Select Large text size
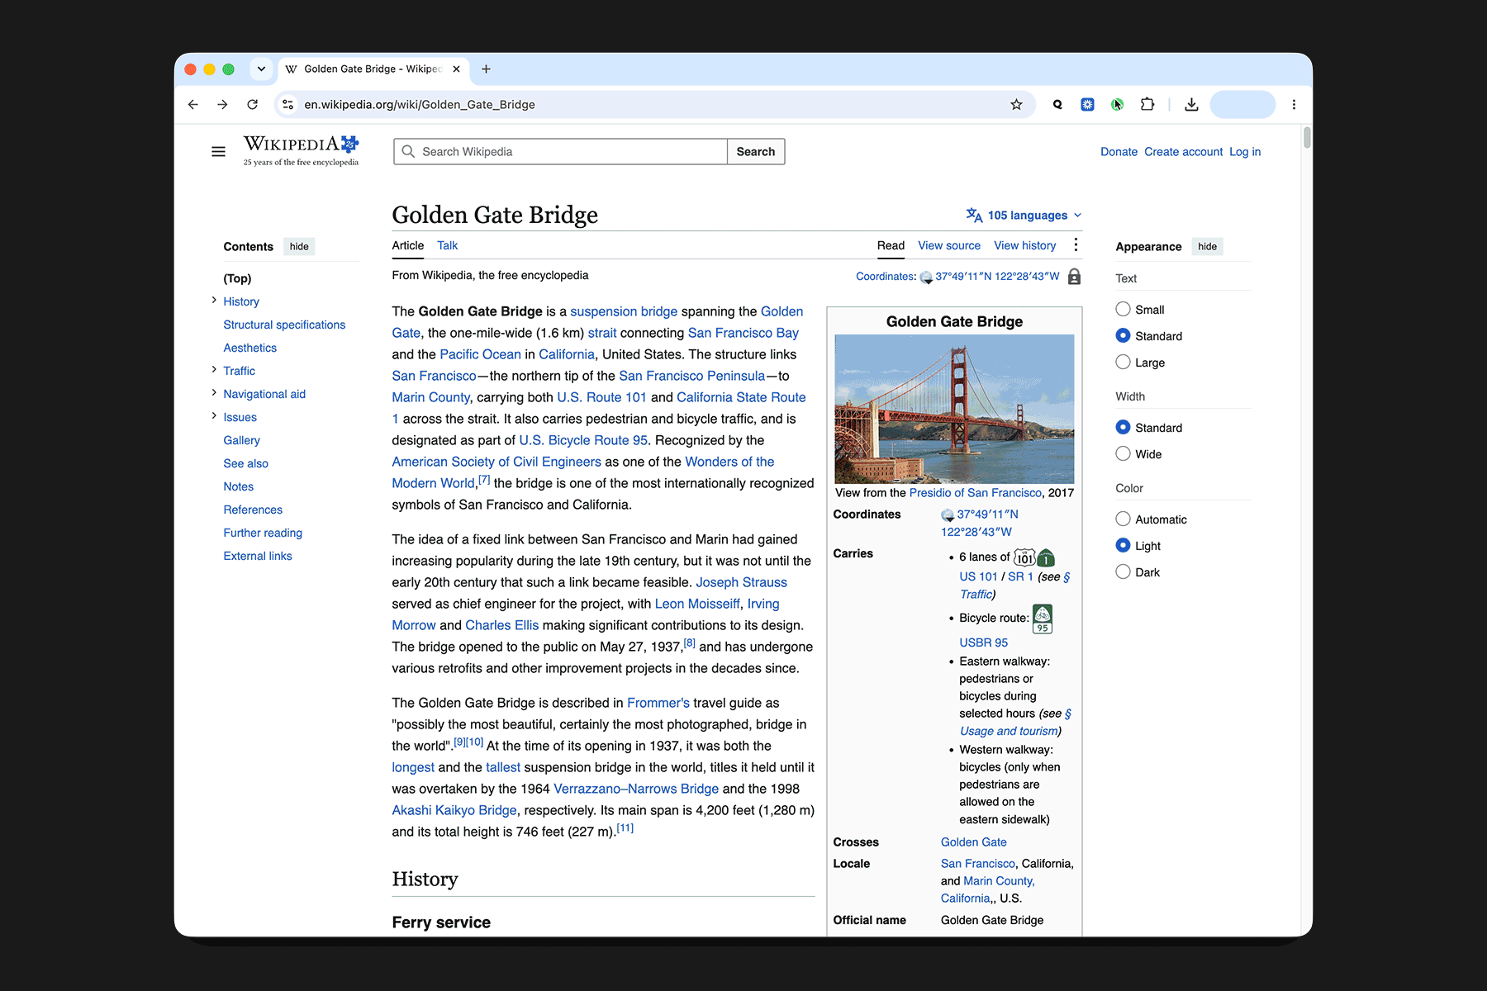1487x991 pixels. click(x=1123, y=362)
